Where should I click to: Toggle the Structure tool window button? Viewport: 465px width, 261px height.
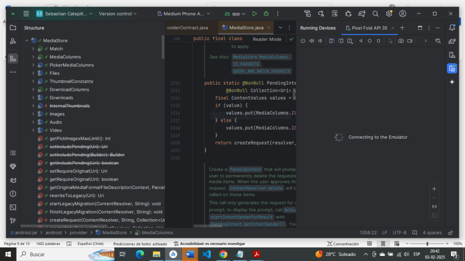13,58
